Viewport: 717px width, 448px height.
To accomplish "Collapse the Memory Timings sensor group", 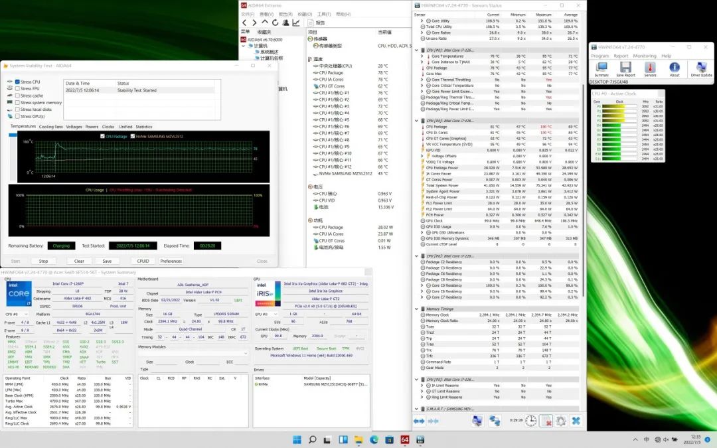I will coord(417,309).
